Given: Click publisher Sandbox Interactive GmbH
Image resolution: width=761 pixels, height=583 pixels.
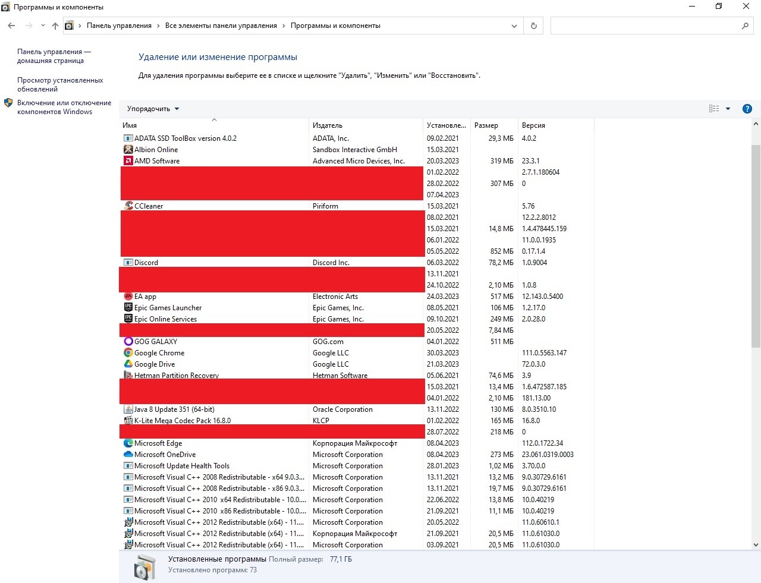Looking at the screenshot, I should [355, 150].
